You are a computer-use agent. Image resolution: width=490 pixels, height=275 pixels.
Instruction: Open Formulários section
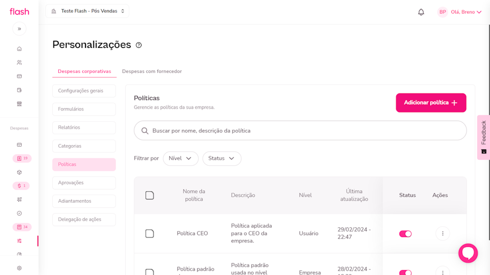(x=84, y=109)
